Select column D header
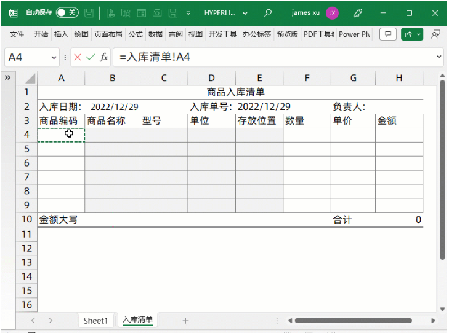Screen dimensions: 449x333 211,78
